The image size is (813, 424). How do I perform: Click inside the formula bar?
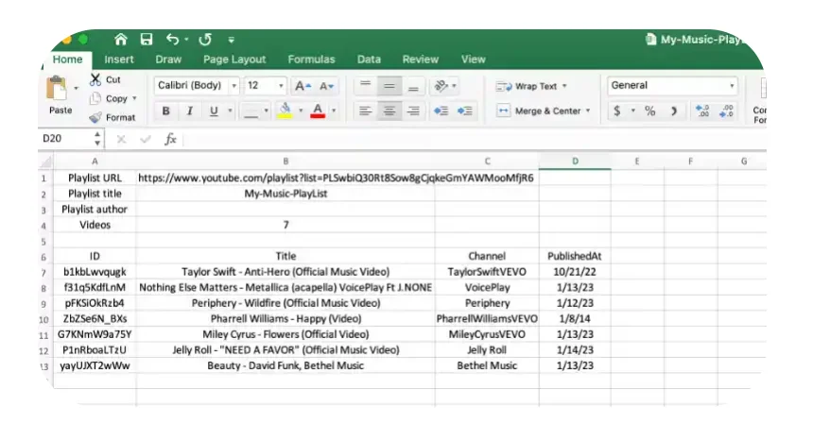pos(475,139)
